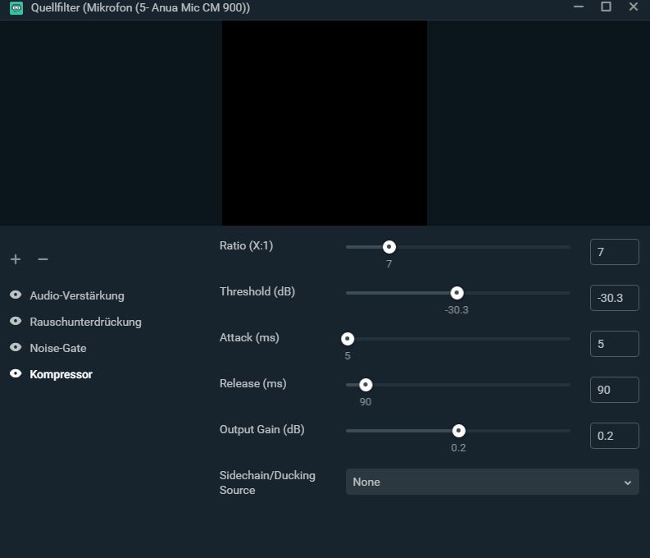This screenshot has height=558, width=650.
Task: Click the Output Gain slider handle
Action: (459, 431)
